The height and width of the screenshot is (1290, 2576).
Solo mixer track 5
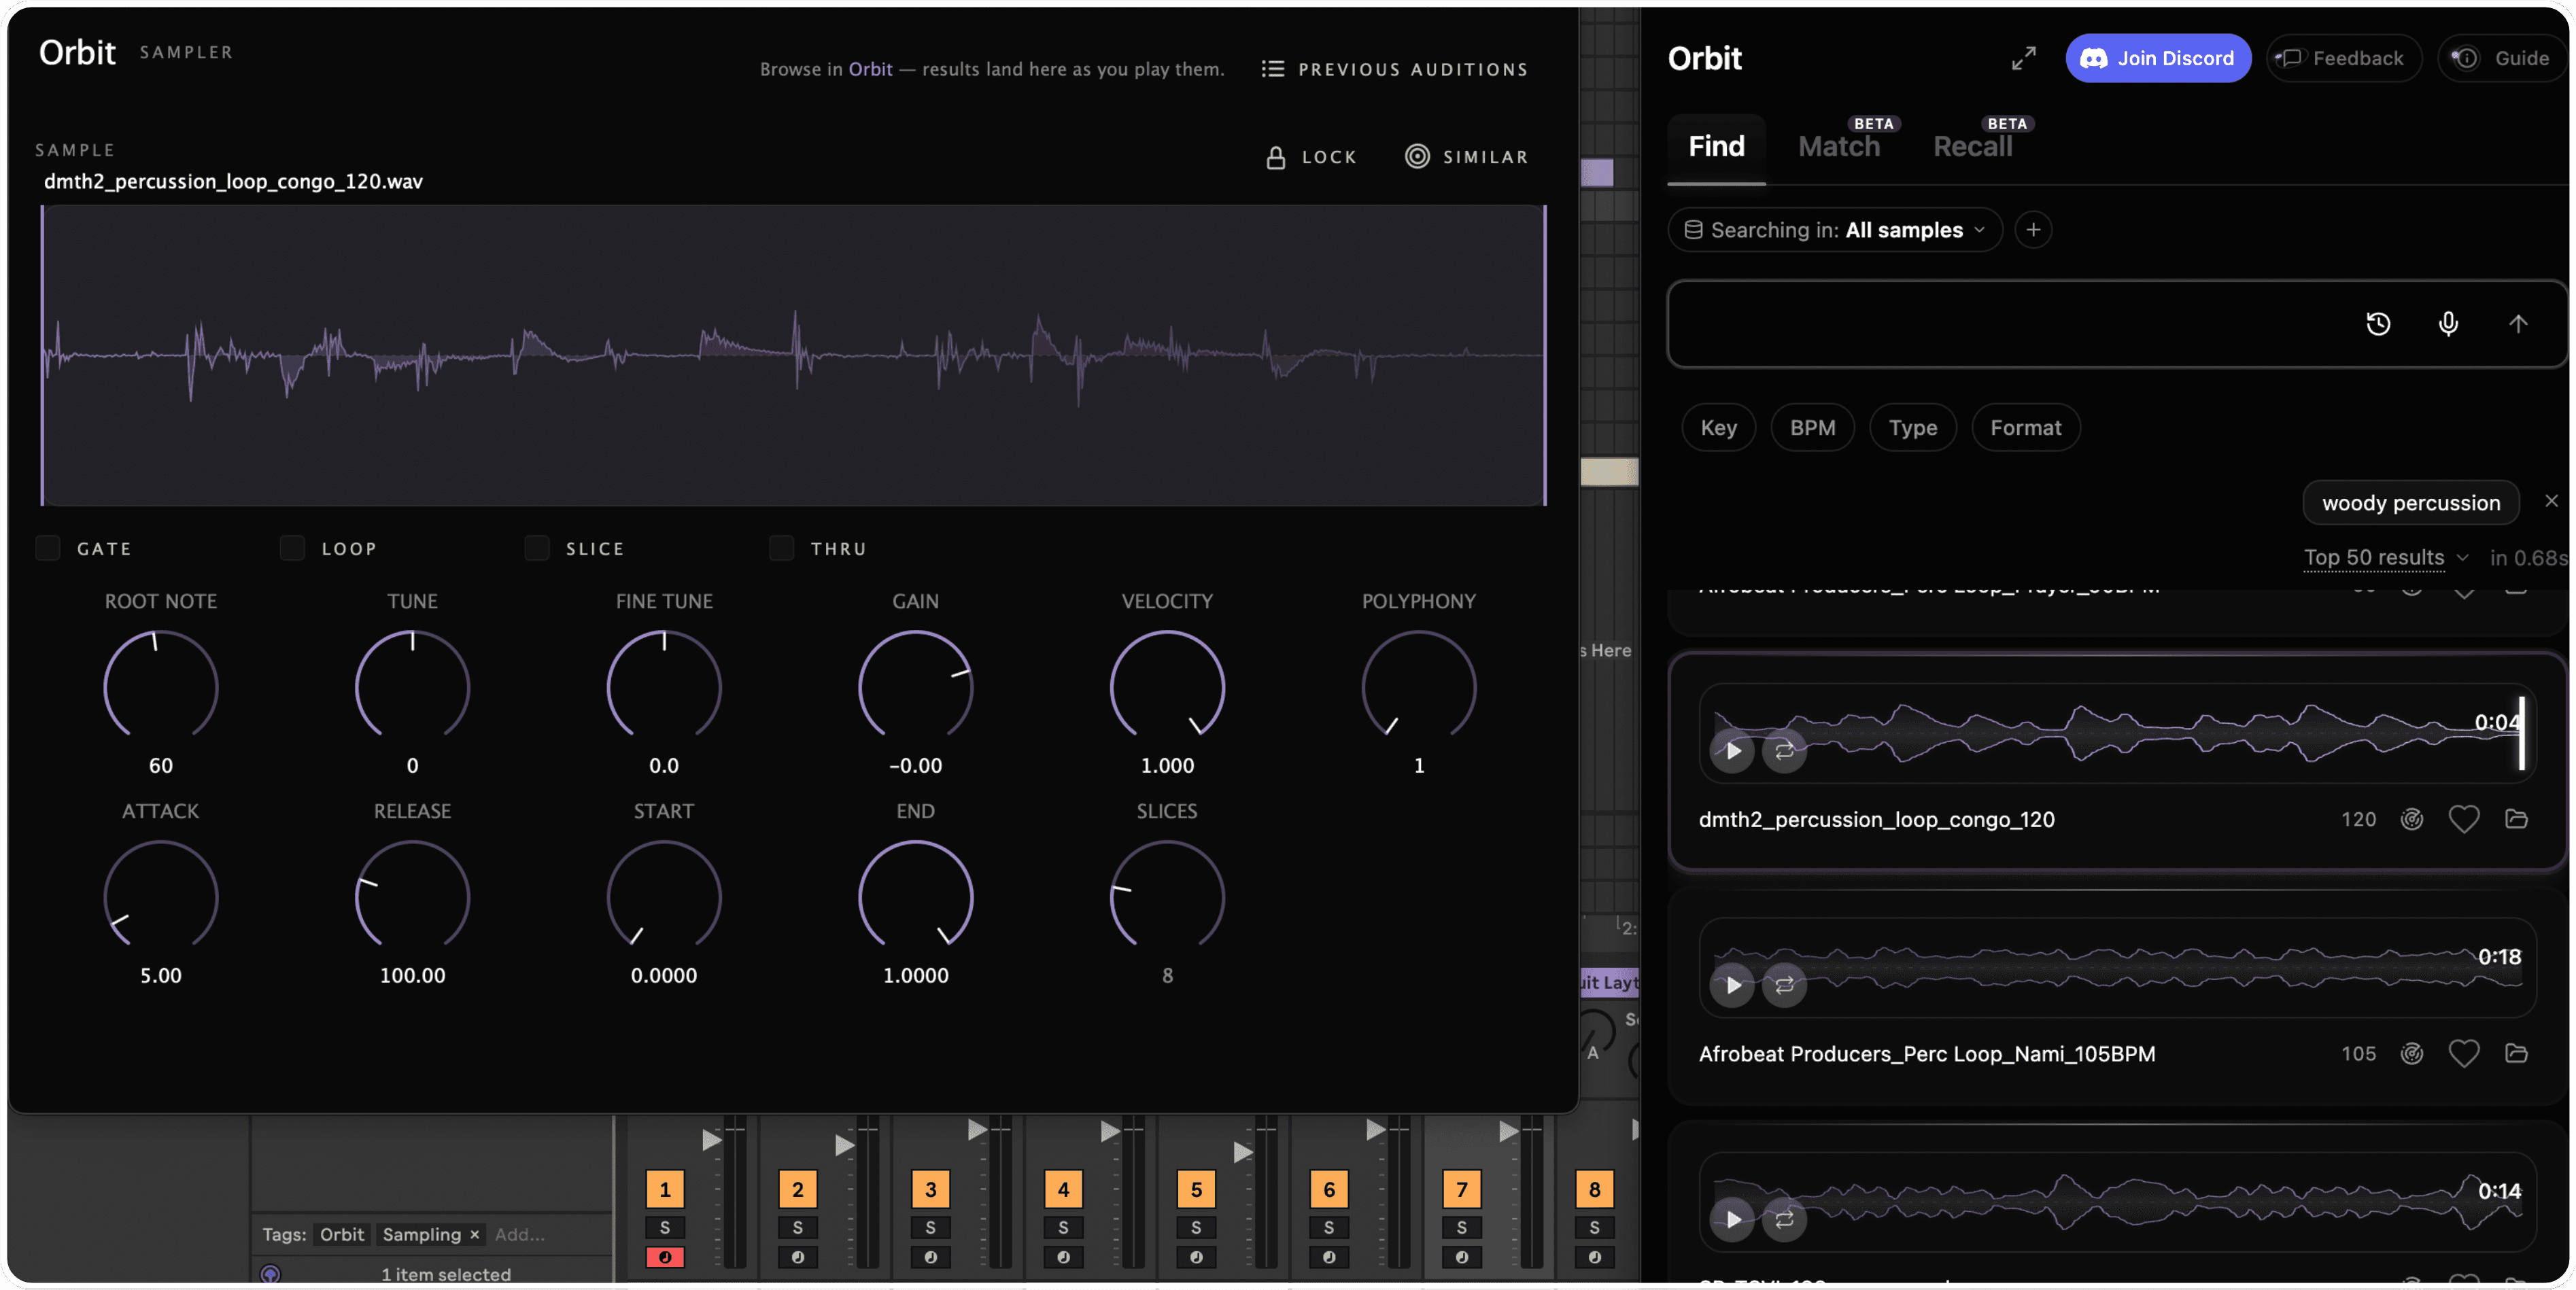pos(1195,1227)
